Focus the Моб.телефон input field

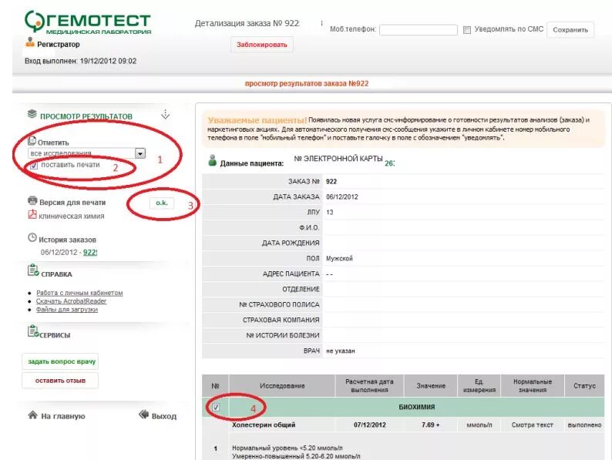[x=419, y=30]
